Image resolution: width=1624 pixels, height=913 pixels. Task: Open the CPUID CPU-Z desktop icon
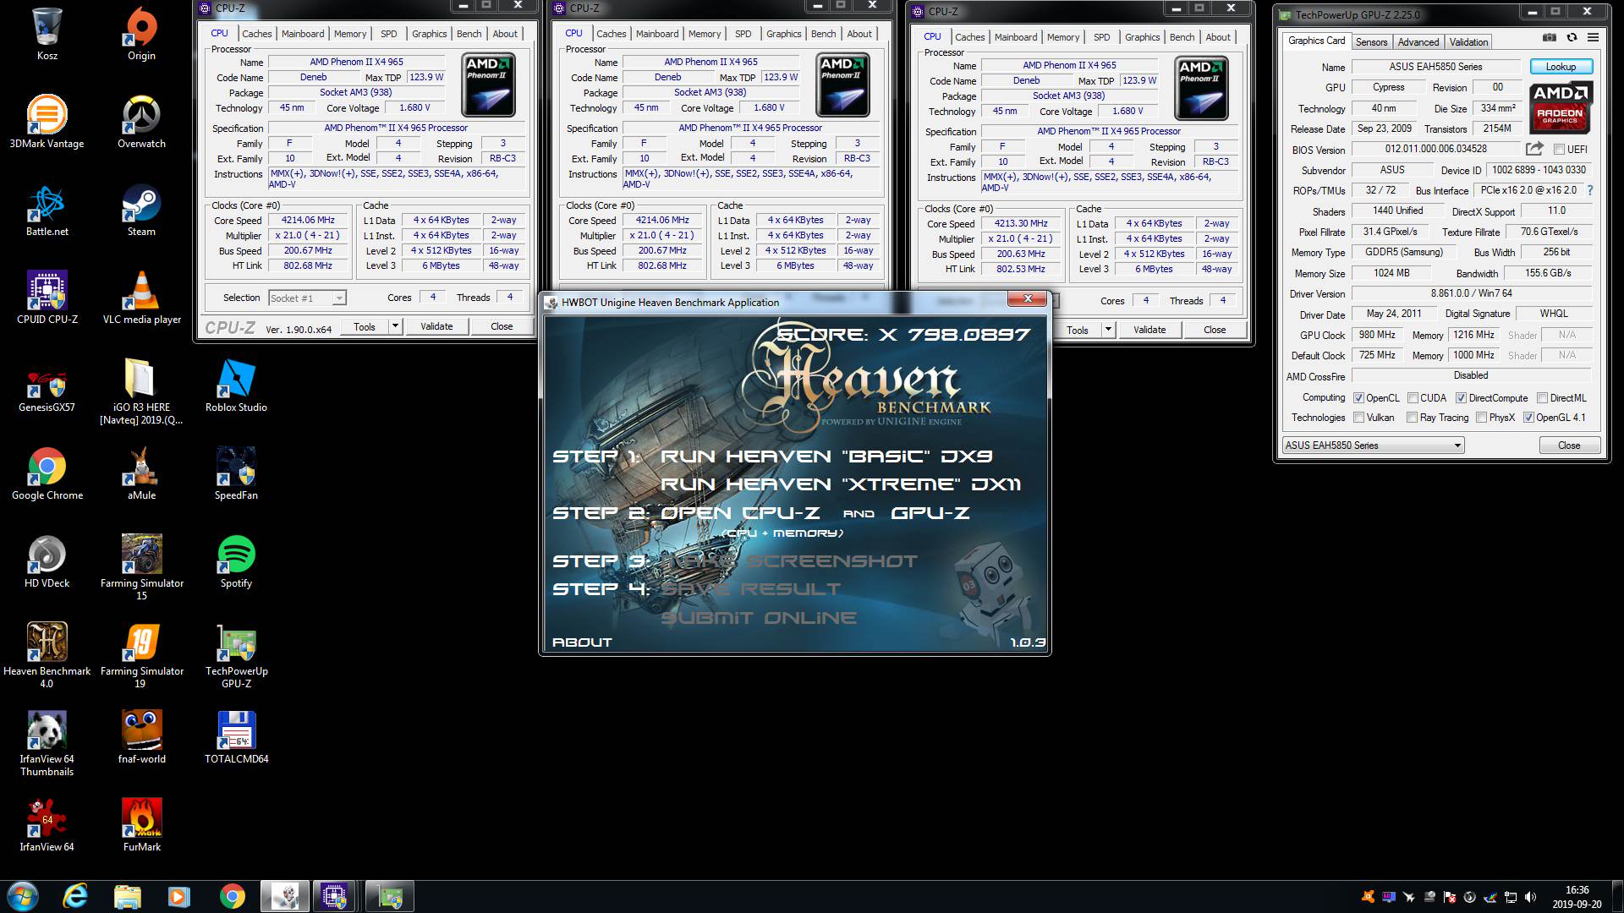point(47,298)
